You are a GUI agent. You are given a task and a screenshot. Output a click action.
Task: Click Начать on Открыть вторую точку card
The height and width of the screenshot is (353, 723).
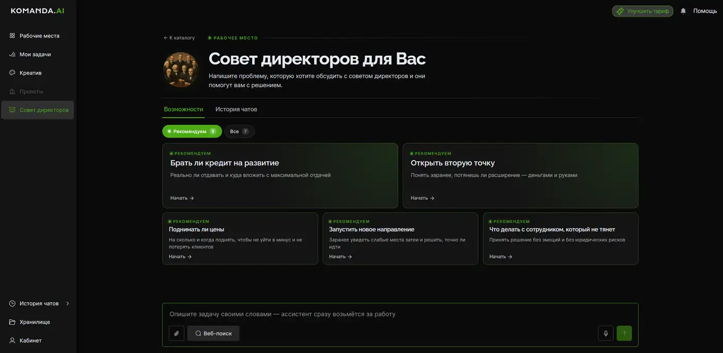422,198
